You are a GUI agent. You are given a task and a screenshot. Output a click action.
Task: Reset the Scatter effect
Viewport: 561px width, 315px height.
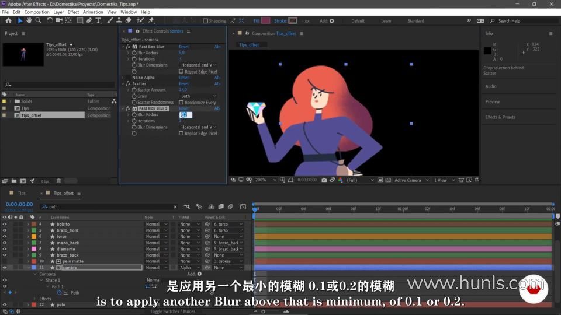click(183, 83)
